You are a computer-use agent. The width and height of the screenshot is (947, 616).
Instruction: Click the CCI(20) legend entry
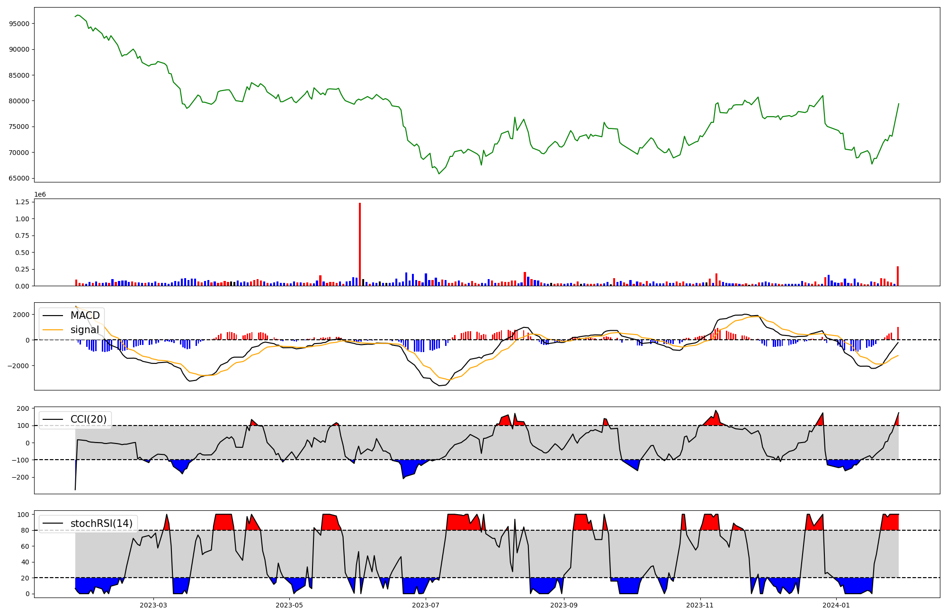click(x=88, y=419)
